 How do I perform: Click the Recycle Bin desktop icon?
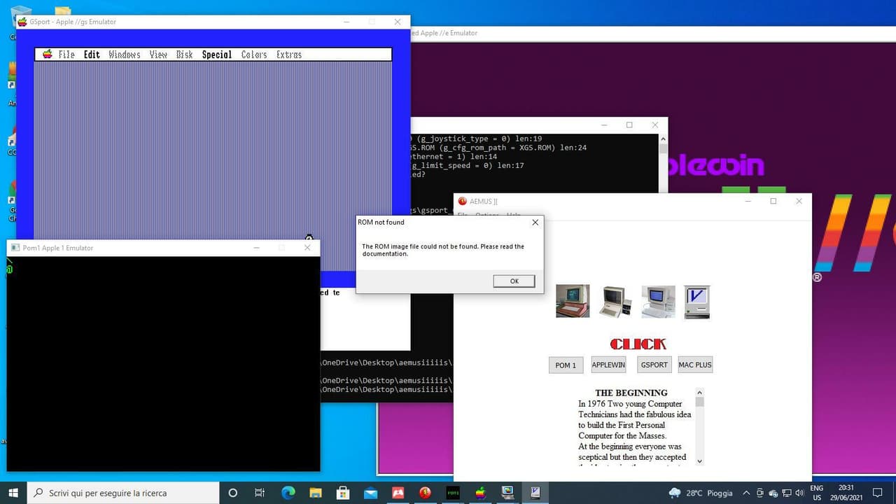point(20,15)
